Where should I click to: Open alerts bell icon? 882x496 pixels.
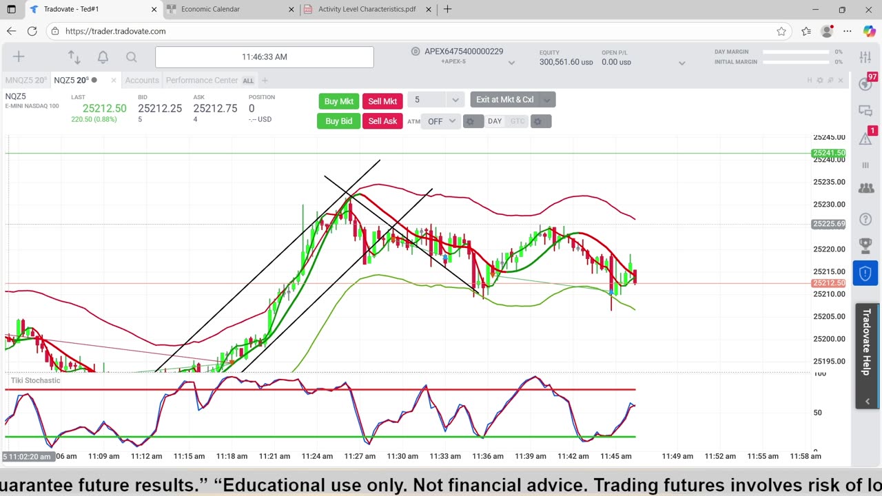point(103,57)
